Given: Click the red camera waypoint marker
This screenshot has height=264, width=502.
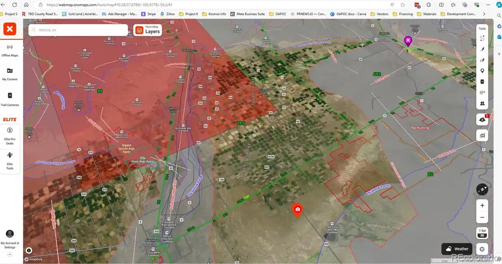Looking at the screenshot, I should [x=298, y=210].
